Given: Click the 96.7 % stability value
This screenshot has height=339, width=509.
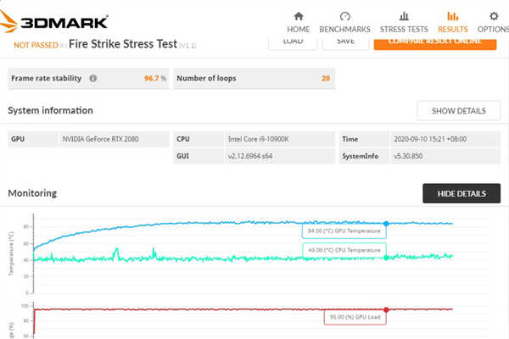Looking at the screenshot, I should (x=155, y=78).
